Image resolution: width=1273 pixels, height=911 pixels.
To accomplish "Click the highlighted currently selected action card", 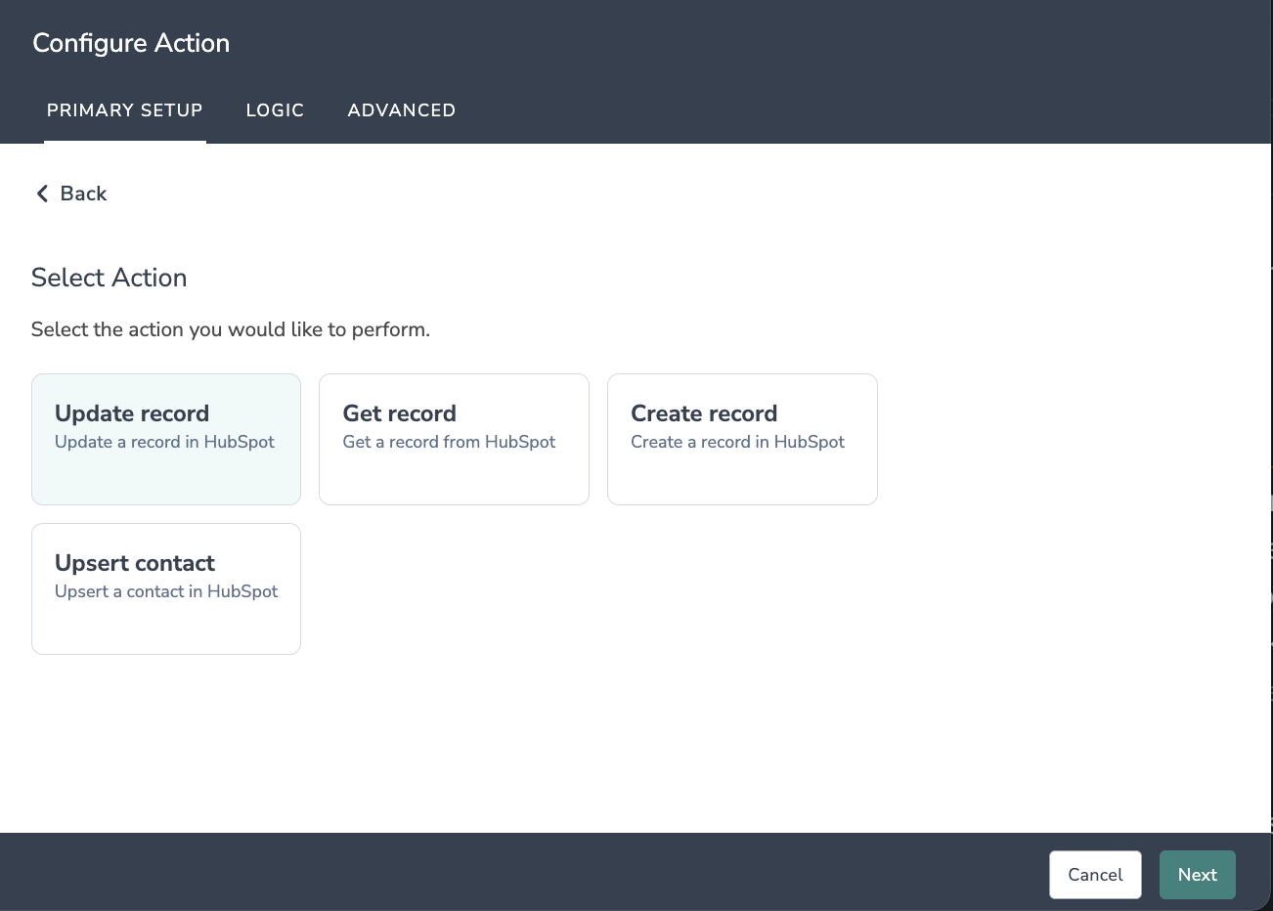I will (166, 474).
